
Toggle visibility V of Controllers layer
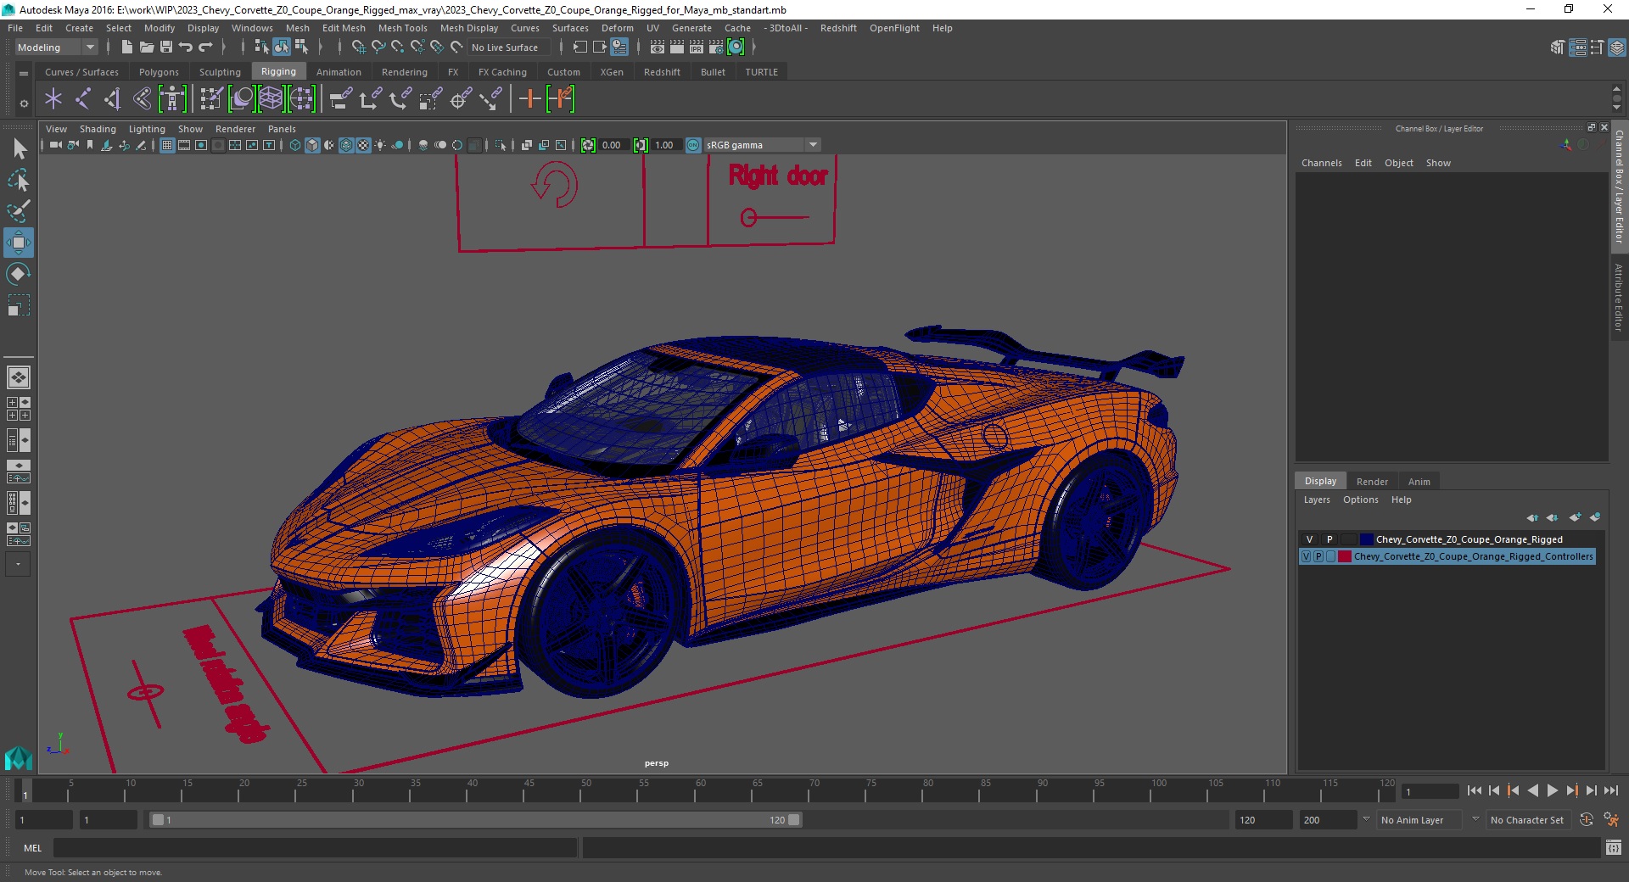(1307, 556)
